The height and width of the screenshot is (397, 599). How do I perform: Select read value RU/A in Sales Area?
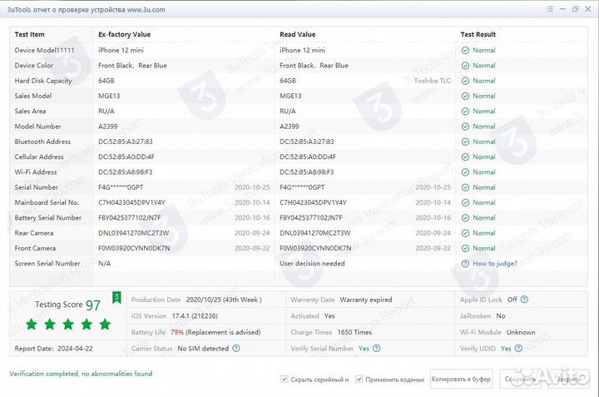point(288,112)
